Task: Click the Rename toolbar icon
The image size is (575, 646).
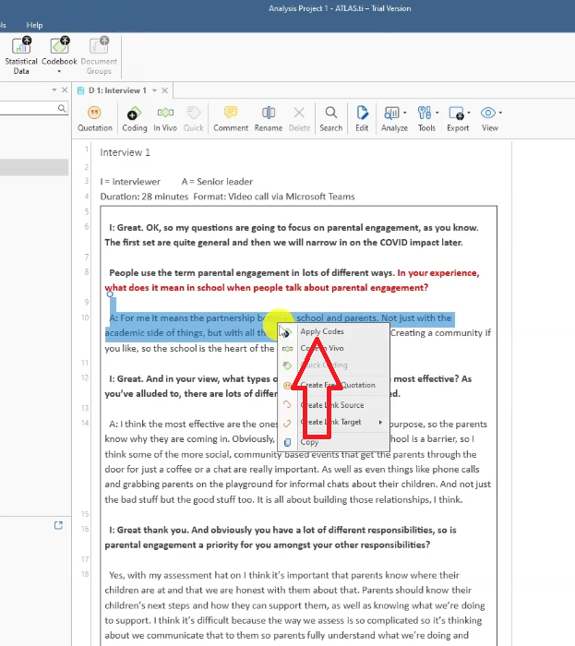Action: tap(269, 118)
